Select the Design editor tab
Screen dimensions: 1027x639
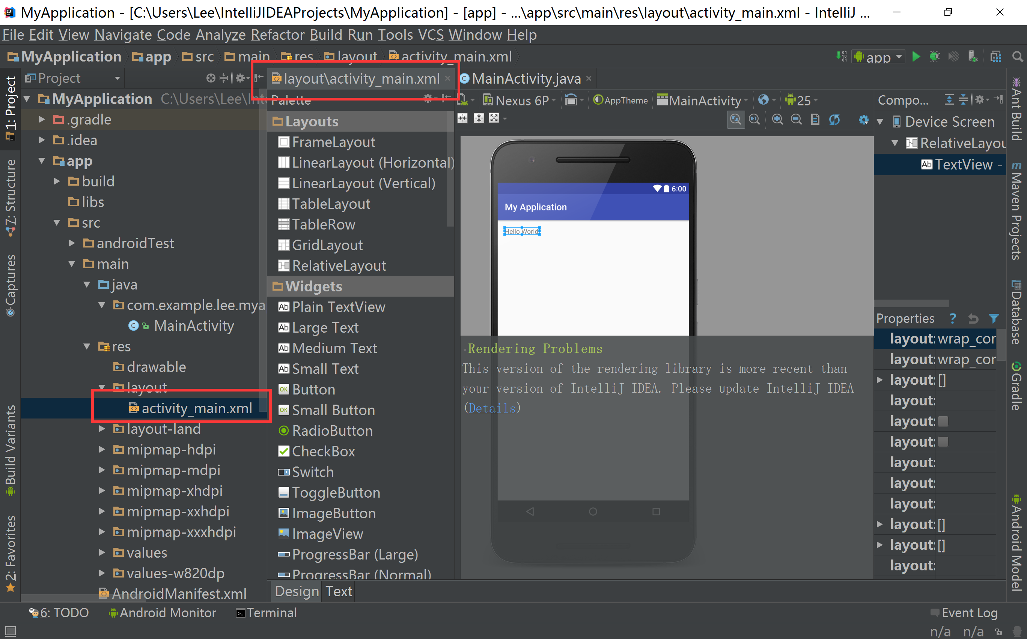pyautogui.click(x=297, y=591)
